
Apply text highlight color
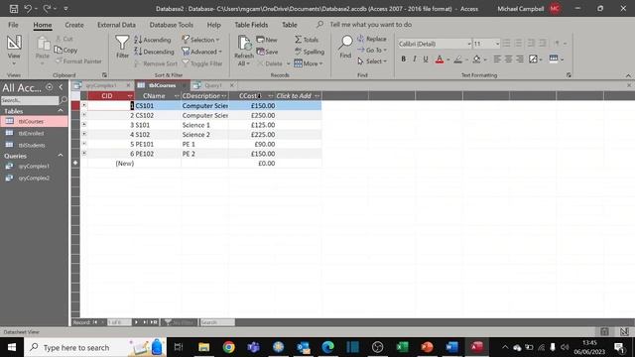(458, 59)
